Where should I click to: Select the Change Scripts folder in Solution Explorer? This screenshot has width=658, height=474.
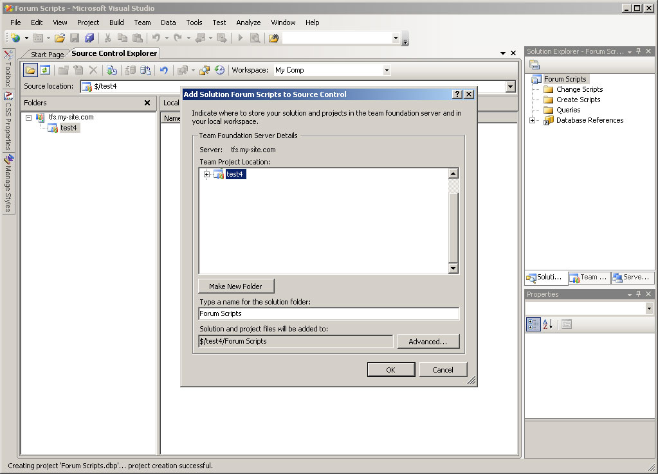point(580,89)
